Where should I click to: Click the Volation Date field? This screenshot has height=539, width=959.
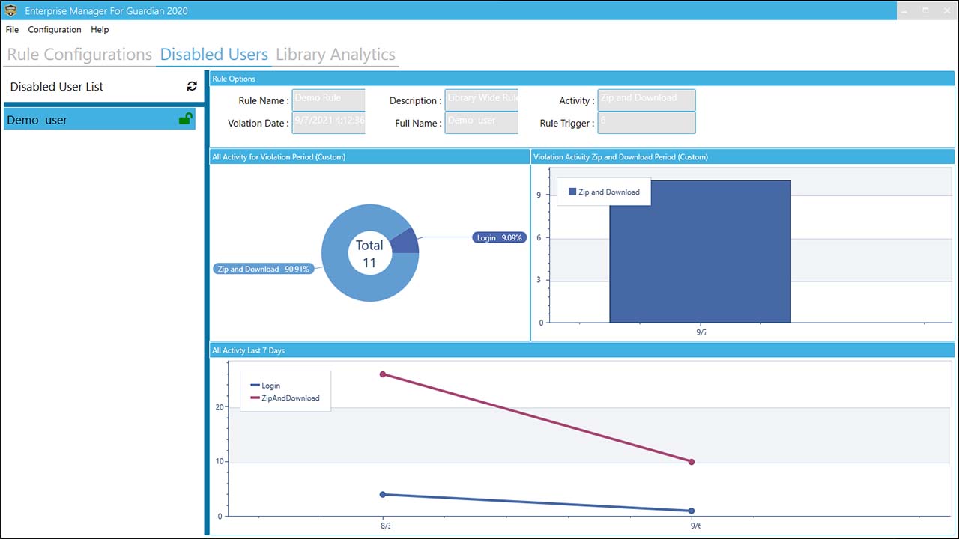[x=328, y=123]
